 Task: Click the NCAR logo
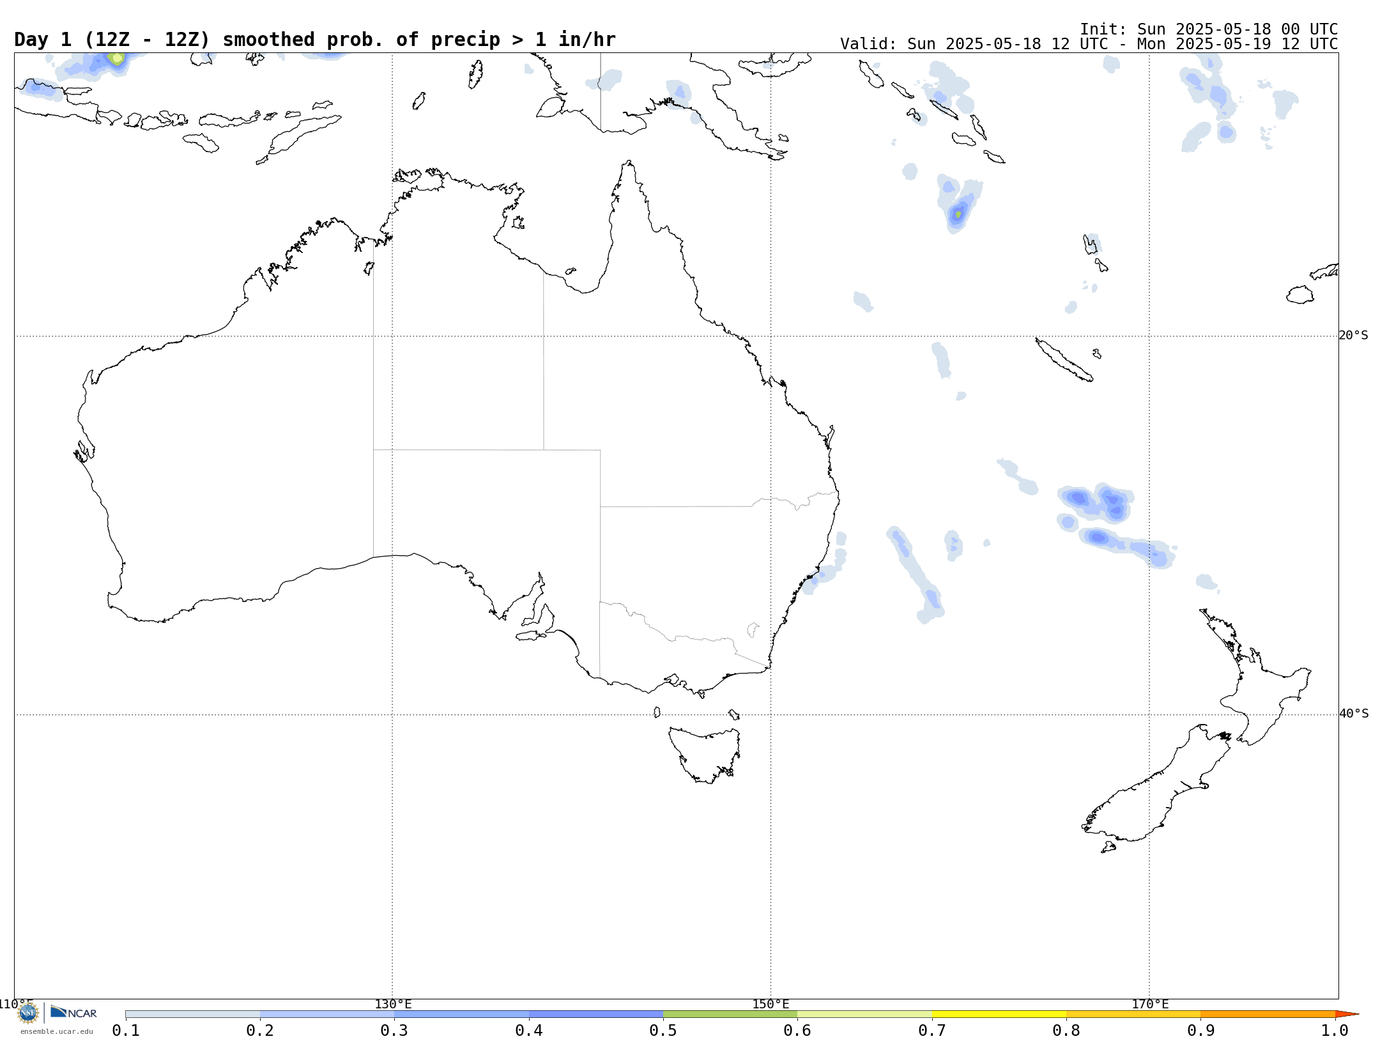(x=73, y=1012)
